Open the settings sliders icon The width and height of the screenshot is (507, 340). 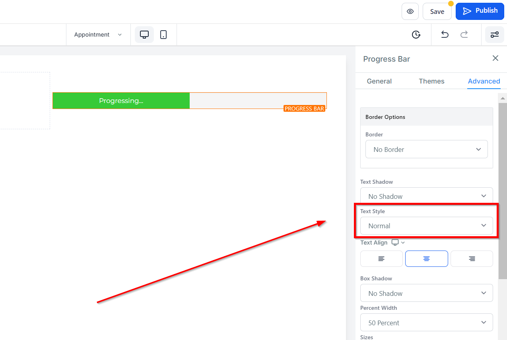tap(494, 35)
